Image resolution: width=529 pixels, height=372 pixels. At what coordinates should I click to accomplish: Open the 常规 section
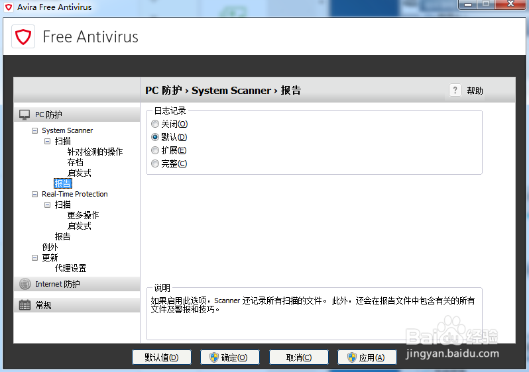point(78,305)
